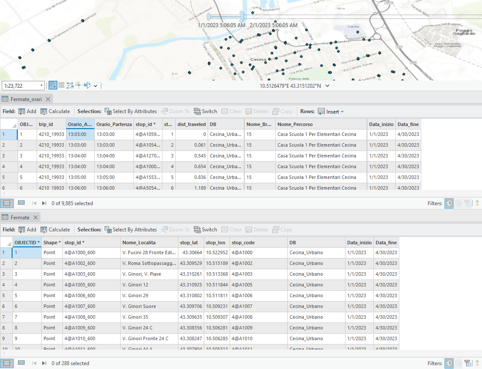Jump to last record in Fermate_orari

click(44, 203)
